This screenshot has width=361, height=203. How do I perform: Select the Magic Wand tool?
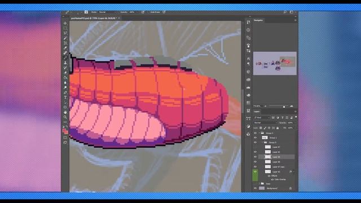[x=65, y=38]
